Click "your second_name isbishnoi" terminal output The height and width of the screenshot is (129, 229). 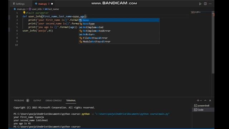(31, 120)
